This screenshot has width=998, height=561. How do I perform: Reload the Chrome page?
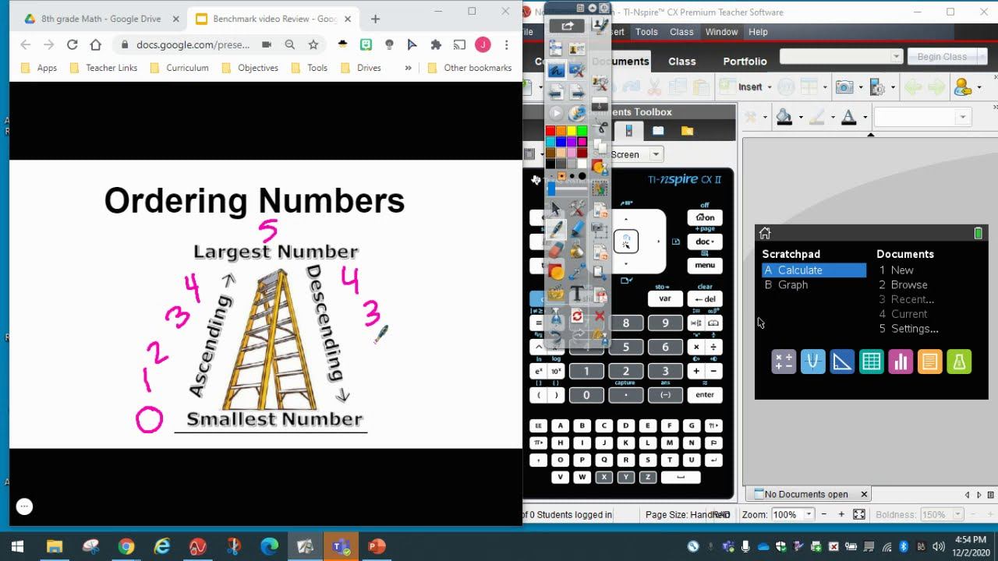[72, 44]
